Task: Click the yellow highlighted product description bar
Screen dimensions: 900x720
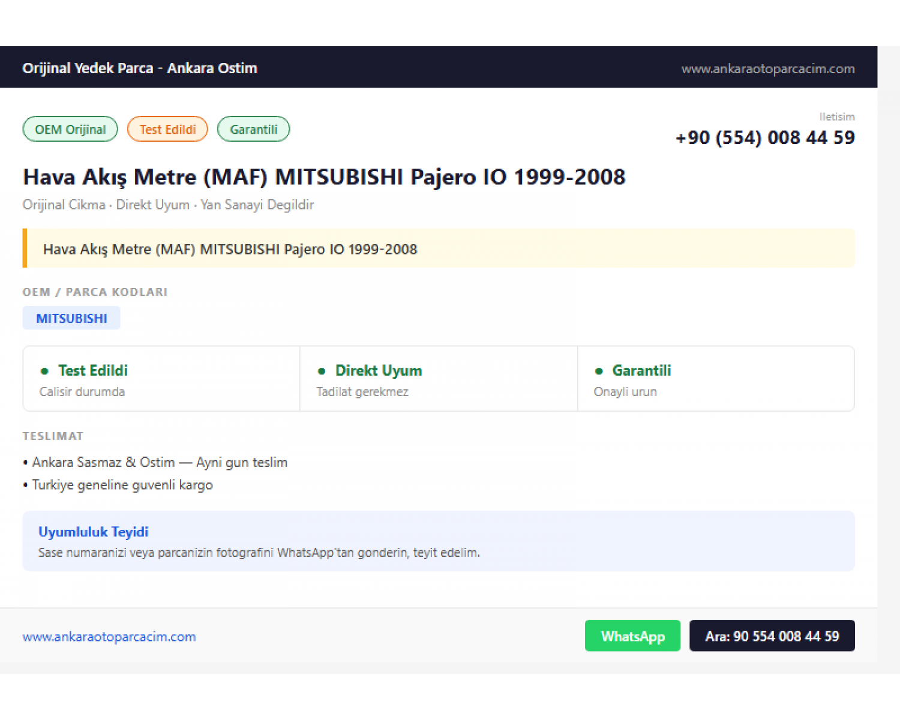Action: click(x=439, y=248)
